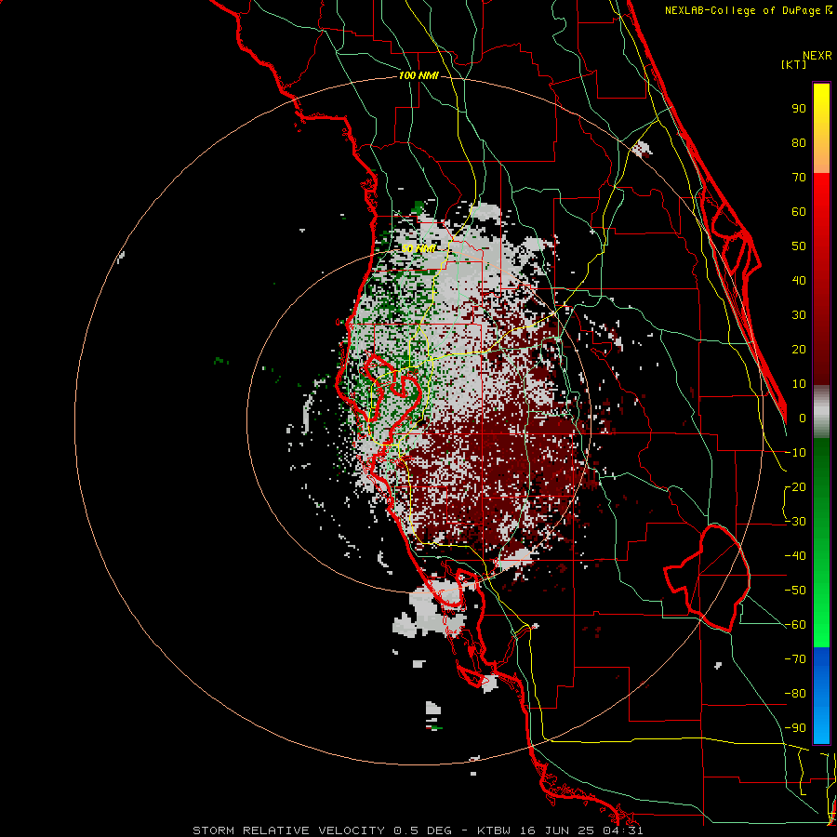The height and width of the screenshot is (837, 837).
Task: Click the positive 20 value on velocity scale
Action: click(799, 350)
